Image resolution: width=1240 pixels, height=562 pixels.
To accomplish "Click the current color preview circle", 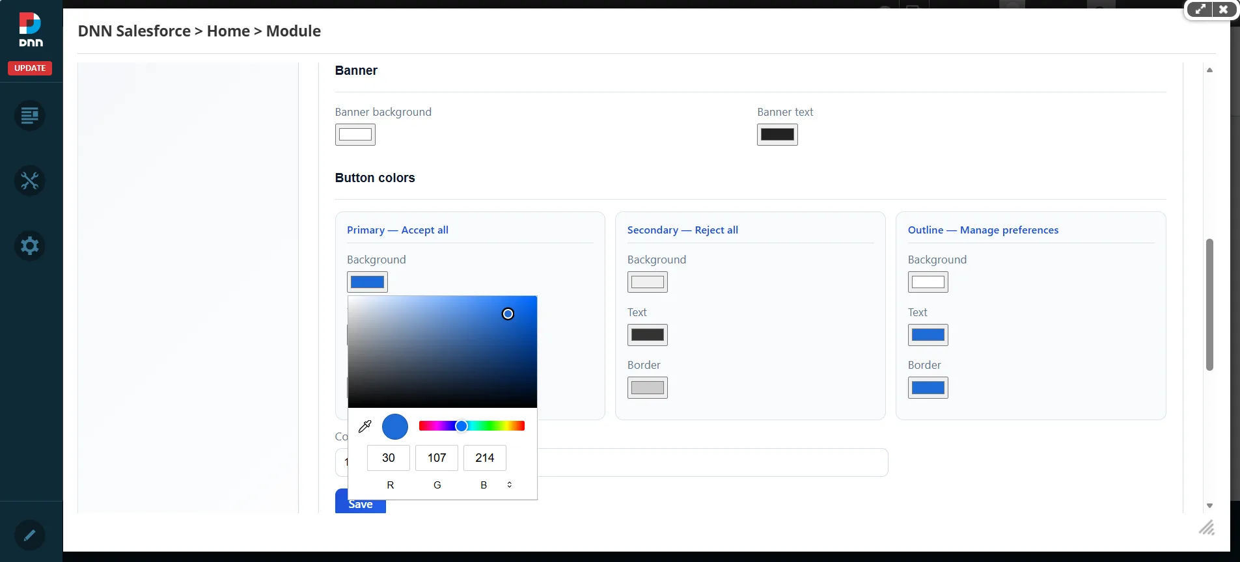I will (x=395, y=427).
